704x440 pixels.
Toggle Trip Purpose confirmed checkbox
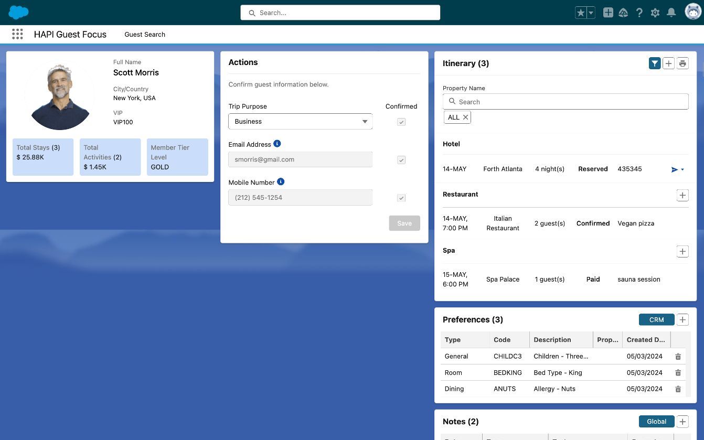tap(401, 122)
